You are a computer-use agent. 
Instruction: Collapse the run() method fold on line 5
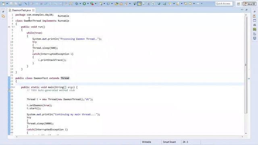point(14,27)
